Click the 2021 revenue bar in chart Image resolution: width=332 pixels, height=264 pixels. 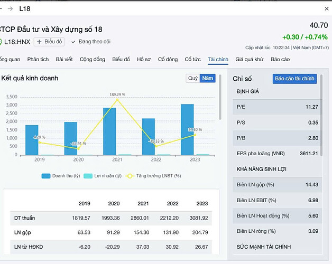point(109,131)
